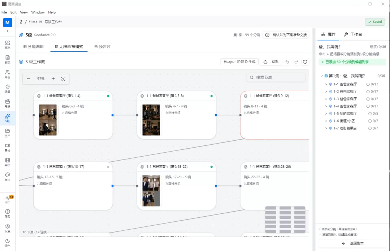The width and height of the screenshot is (390, 251).
Task: Open the 资产 assets folder icon
Action: 8,133
